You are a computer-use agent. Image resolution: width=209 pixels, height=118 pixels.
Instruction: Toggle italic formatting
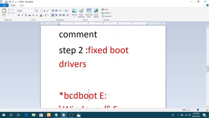pyautogui.click(x=22, y=15)
